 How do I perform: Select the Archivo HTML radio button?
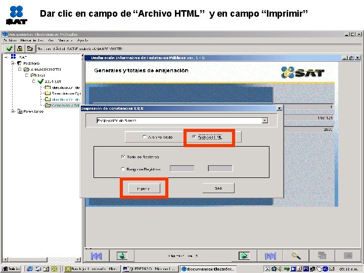click(194, 137)
